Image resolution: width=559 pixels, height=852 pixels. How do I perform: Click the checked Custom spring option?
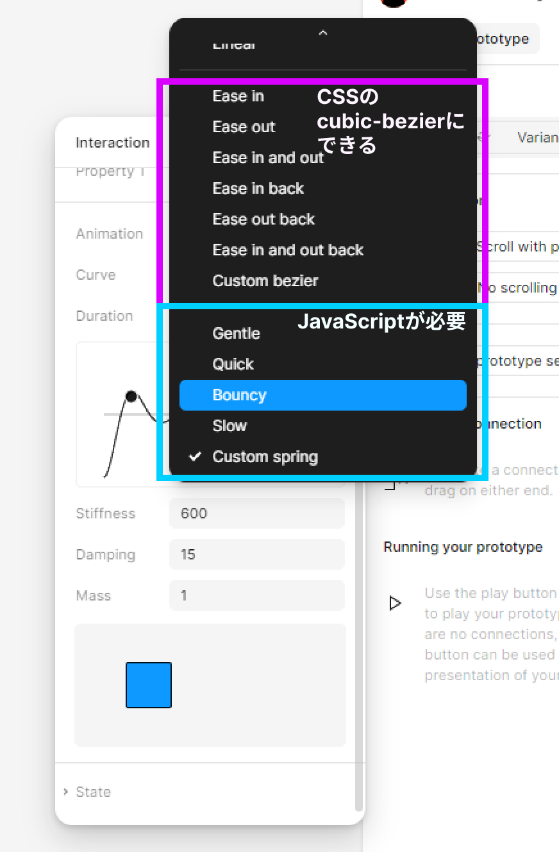(x=265, y=457)
